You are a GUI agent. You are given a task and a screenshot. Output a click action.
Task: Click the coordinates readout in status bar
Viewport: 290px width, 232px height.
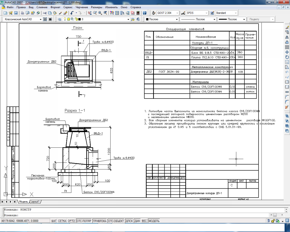click(x=25, y=221)
